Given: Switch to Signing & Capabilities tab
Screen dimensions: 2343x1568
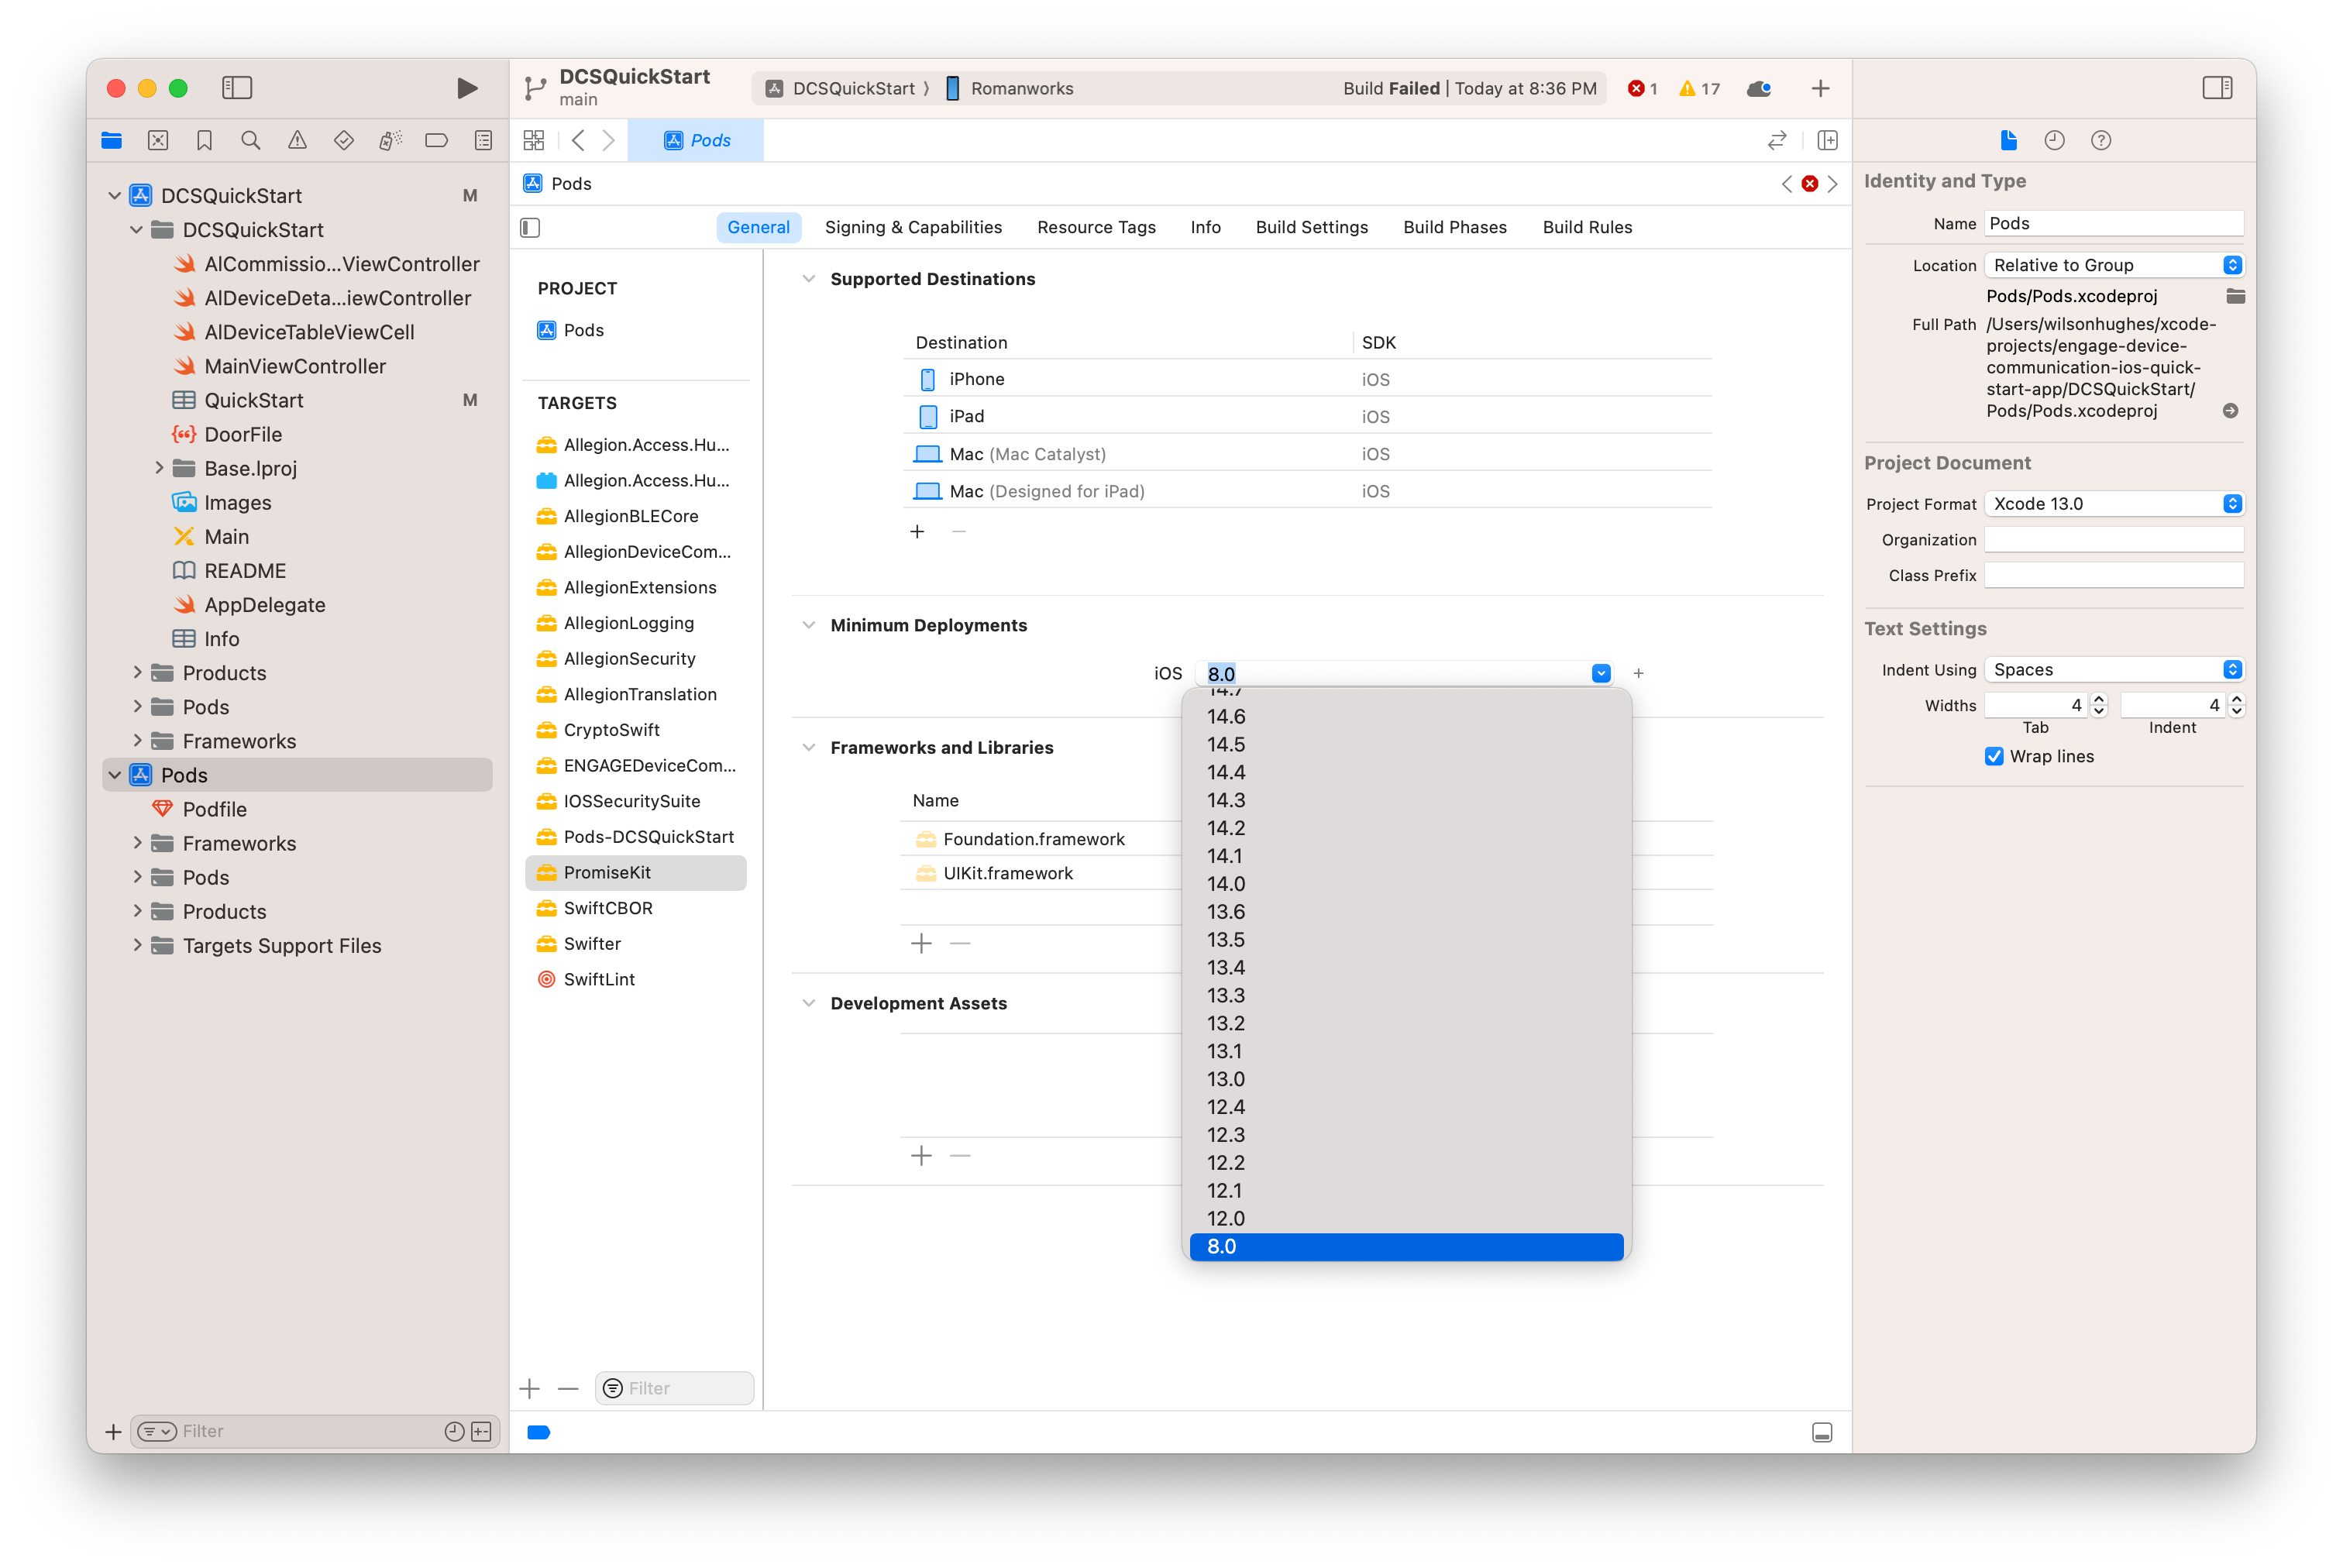Looking at the screenshot, I should point(913,227).
